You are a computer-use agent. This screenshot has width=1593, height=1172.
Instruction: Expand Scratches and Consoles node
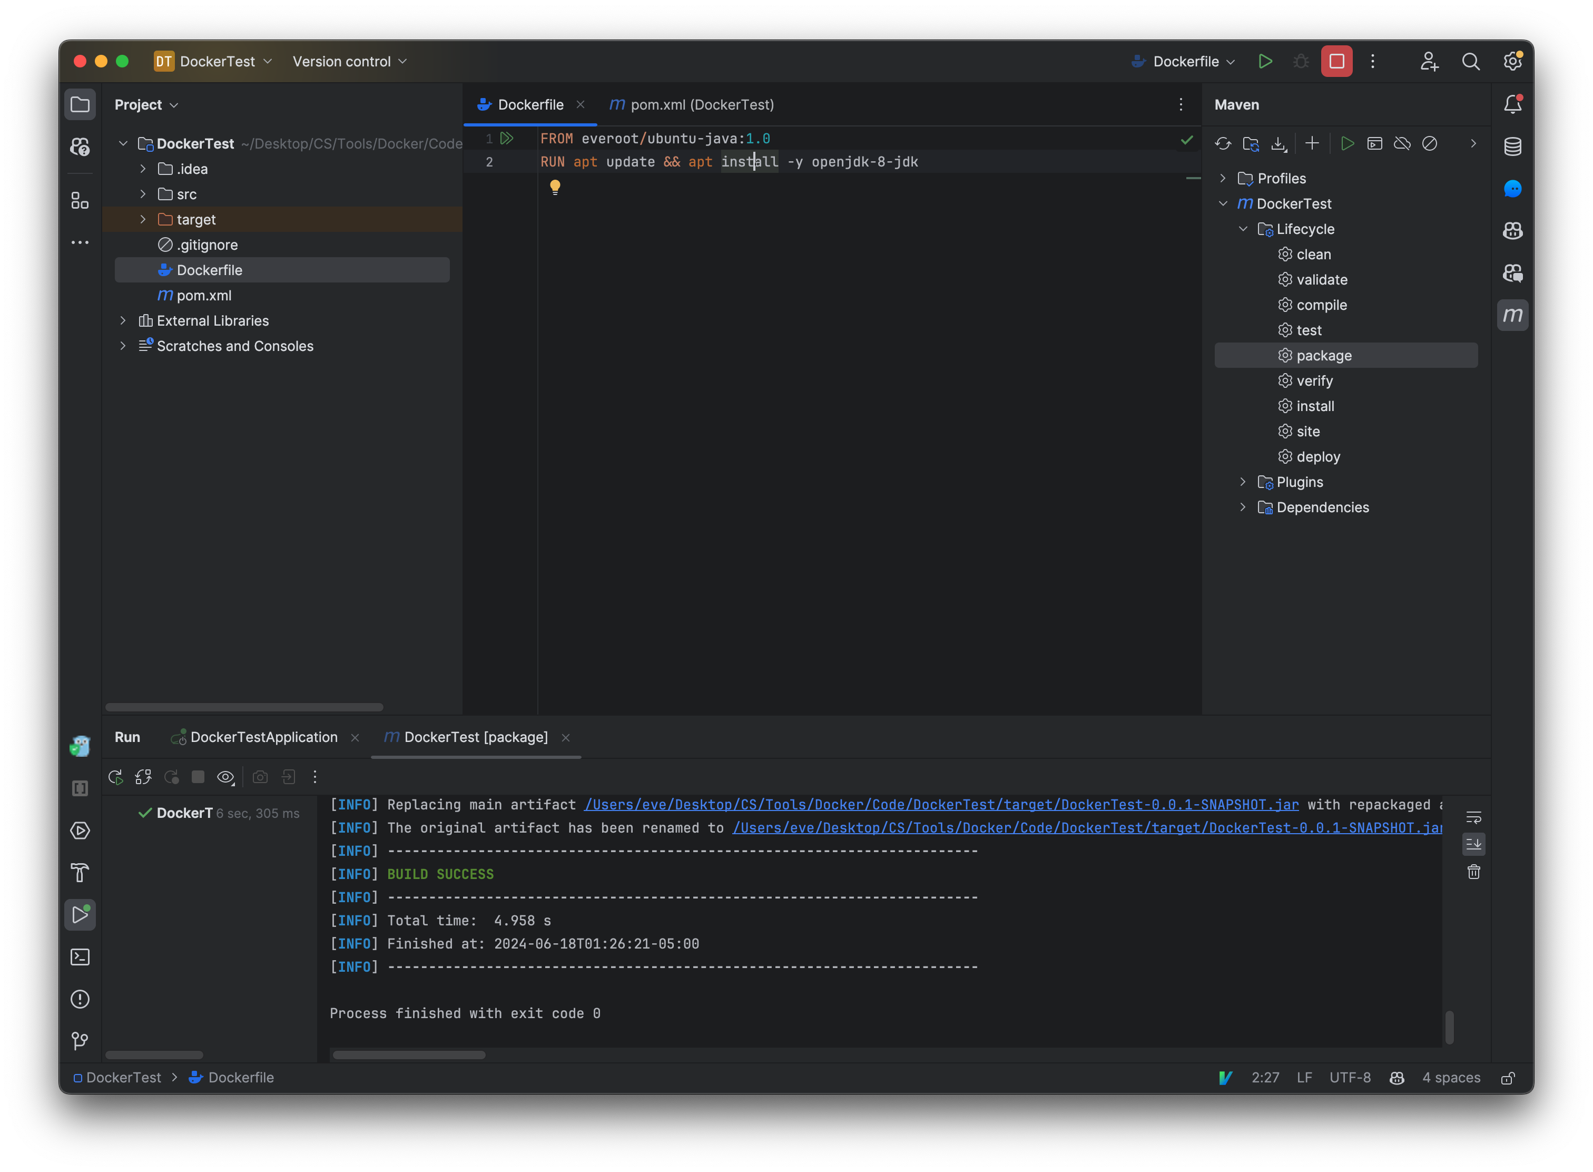(123, 346)
